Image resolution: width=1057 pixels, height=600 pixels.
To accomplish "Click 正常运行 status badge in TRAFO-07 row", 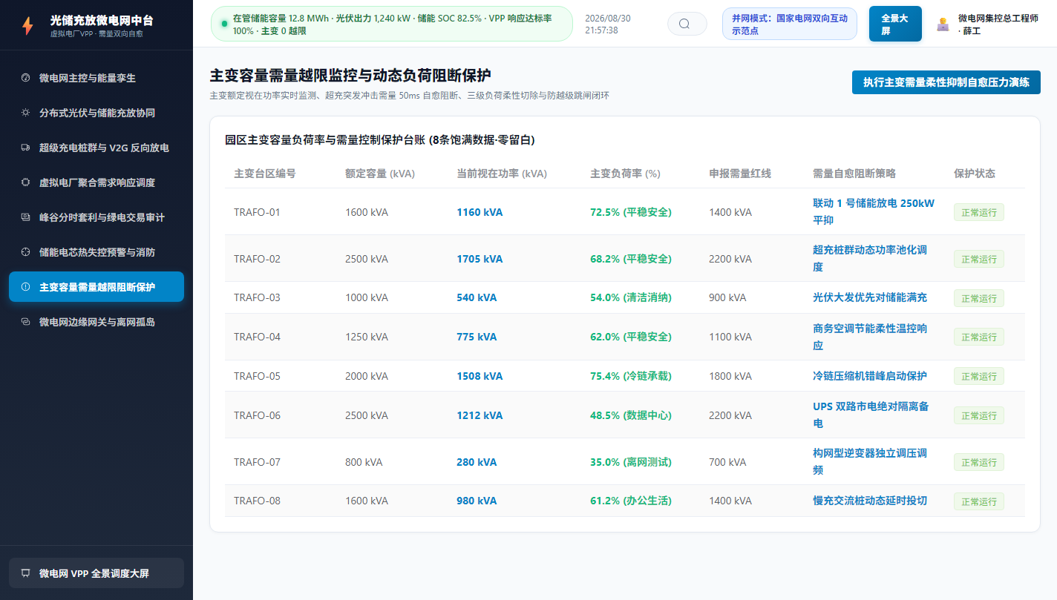I will tap(979, 462).
